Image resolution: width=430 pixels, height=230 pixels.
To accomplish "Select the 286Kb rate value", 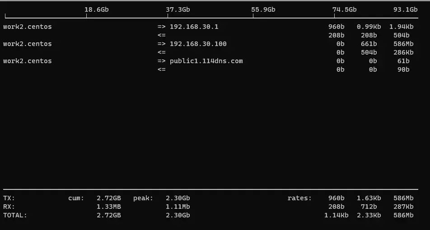I will pos(403,52).
